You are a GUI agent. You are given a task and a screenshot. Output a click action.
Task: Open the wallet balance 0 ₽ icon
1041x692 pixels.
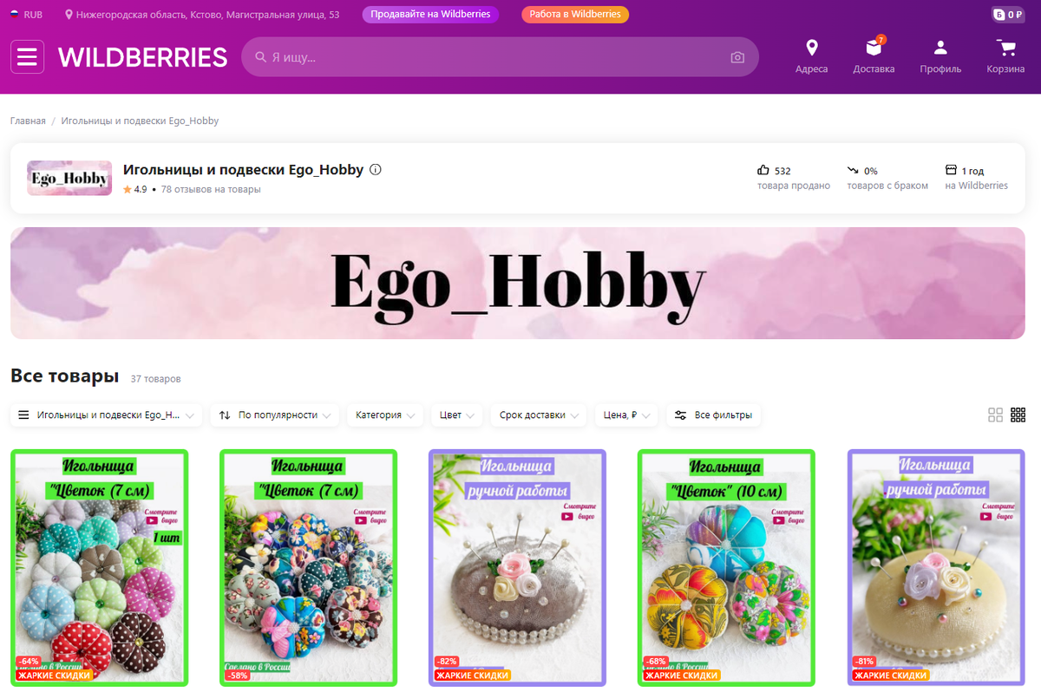(1009, 15)
